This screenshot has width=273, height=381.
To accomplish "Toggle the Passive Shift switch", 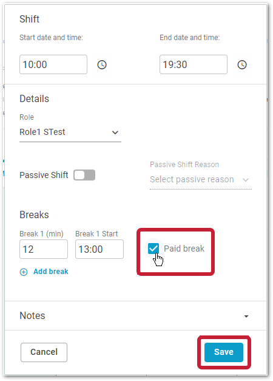I will (84, 175).
